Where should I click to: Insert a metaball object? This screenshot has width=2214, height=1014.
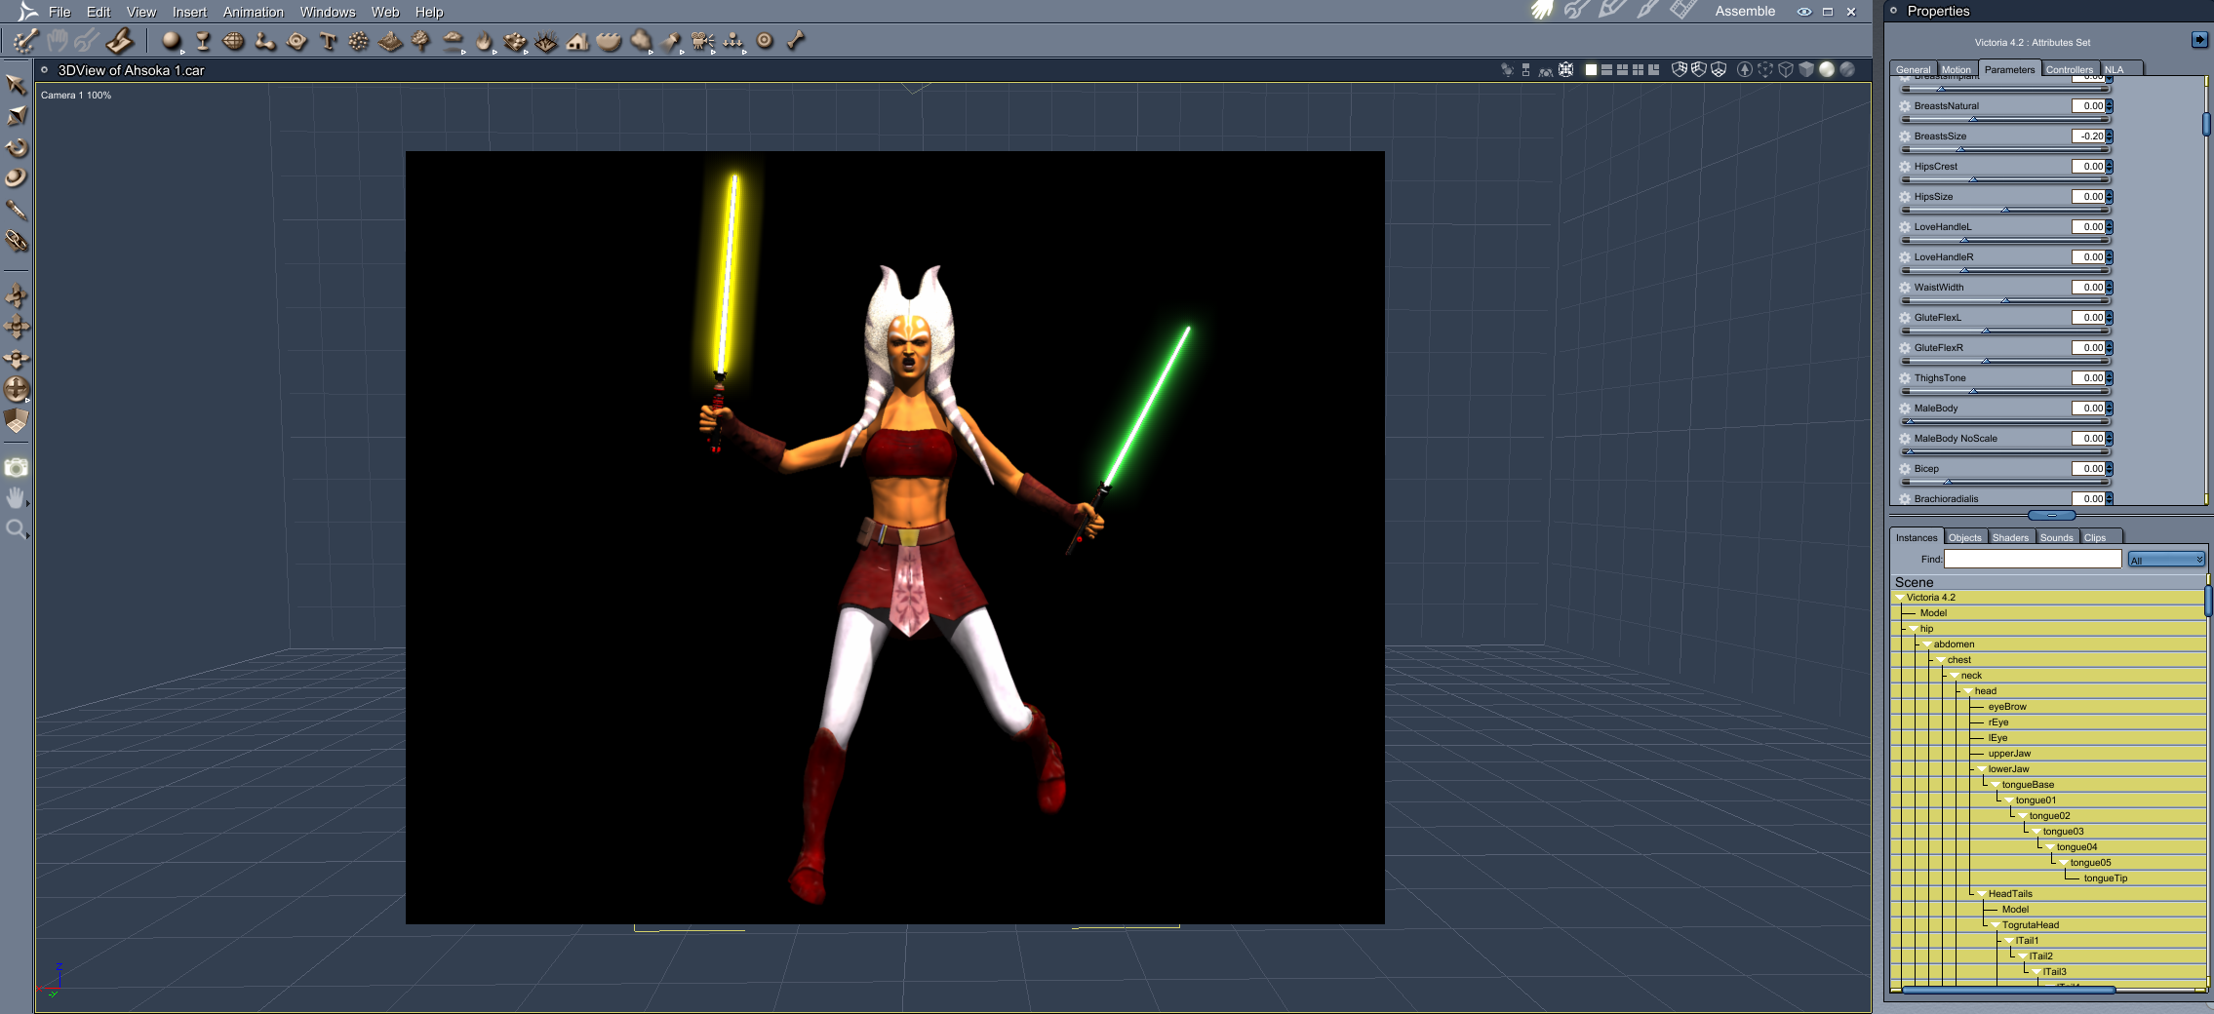pos(264,41)
